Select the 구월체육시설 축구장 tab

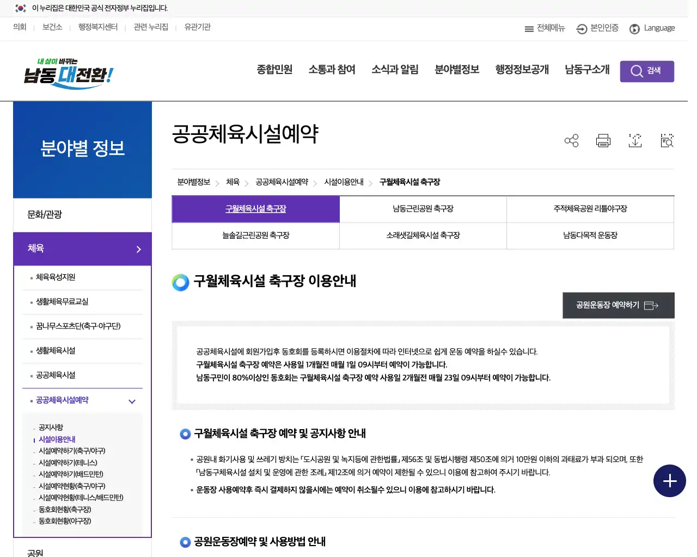point(256,209)
